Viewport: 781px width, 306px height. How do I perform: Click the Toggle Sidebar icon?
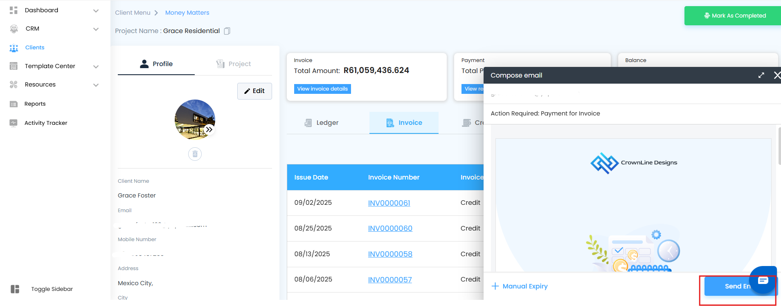tap(15, 289)
